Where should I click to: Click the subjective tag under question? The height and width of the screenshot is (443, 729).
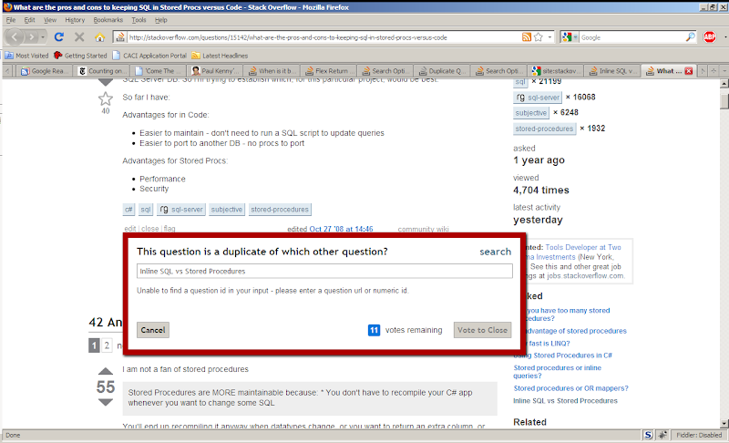pyautogui.click(x=226, y=210)
